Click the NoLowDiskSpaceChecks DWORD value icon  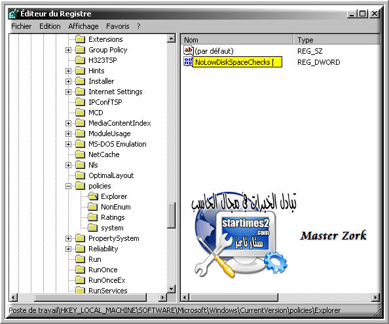point(188,62)
